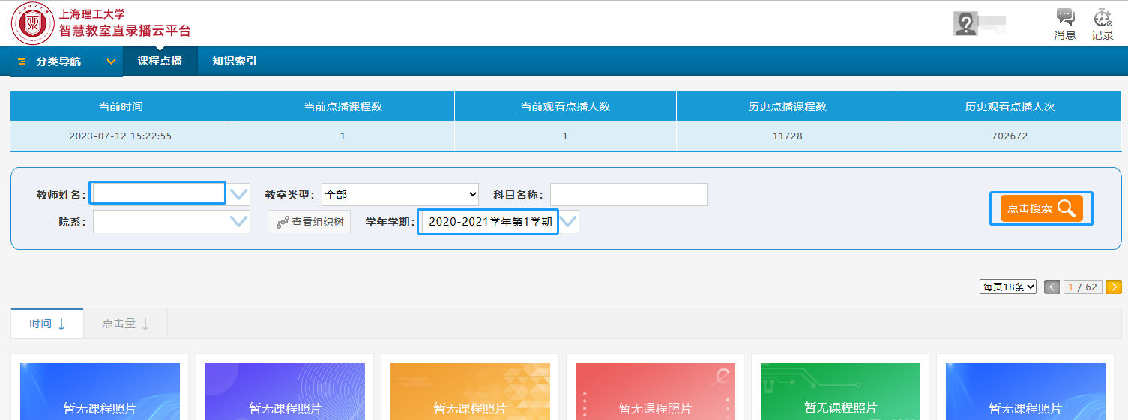
Task: Open the first blue course thumbnail
Action: pos(100,391)
